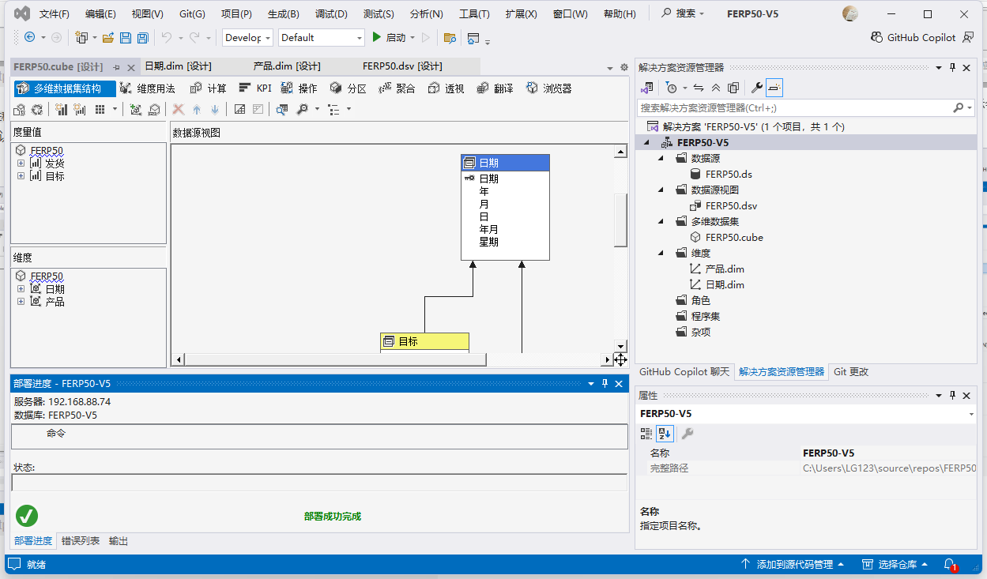Click the Find in Files toolbar icon
The image size is (987, 579).
tap(450, 37)
